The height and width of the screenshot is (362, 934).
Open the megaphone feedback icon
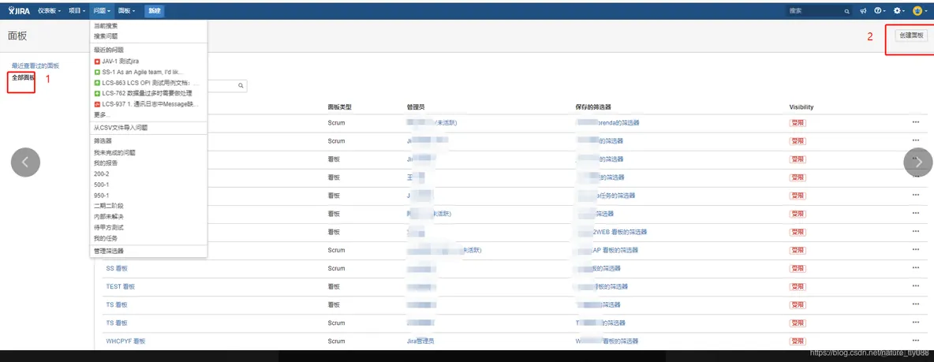coord(863,11)
